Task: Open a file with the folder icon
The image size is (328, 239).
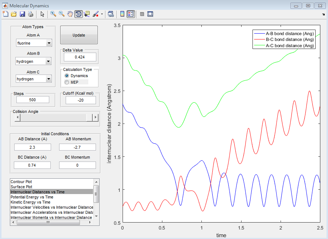Action: 14,14
